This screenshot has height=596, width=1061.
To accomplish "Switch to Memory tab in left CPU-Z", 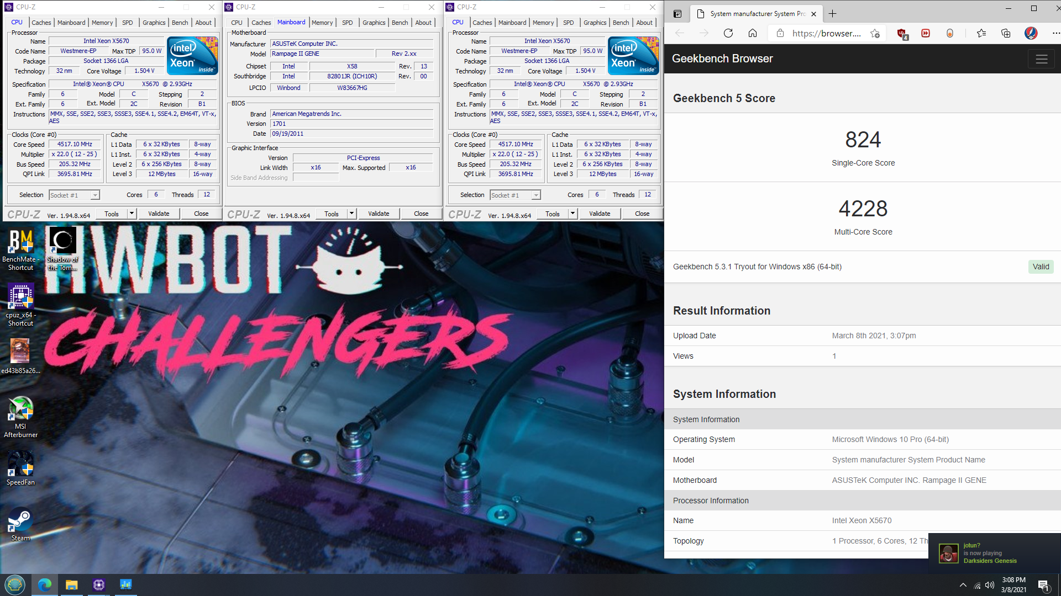I will click(102, 23).
